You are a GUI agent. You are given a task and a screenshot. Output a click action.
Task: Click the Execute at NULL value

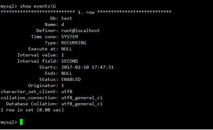(x=67, y=49)
